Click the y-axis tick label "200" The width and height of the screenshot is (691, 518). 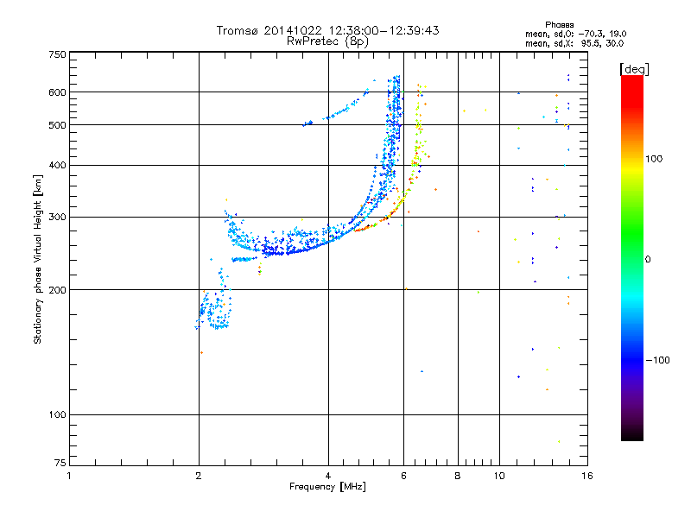57,290
